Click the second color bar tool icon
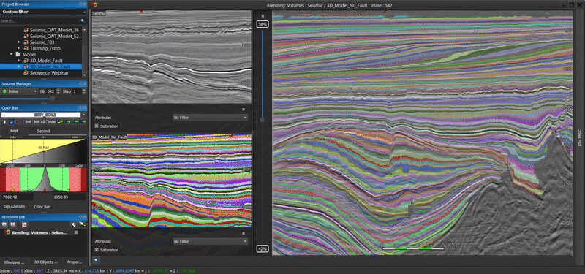Image resolution: width=585 pixels, height=274 pixels. [x=12, y=122]
